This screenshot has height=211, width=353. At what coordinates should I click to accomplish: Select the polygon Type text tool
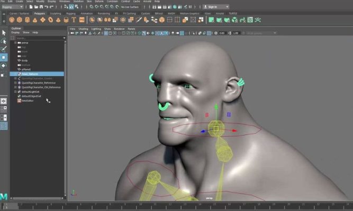coord(74,20)
